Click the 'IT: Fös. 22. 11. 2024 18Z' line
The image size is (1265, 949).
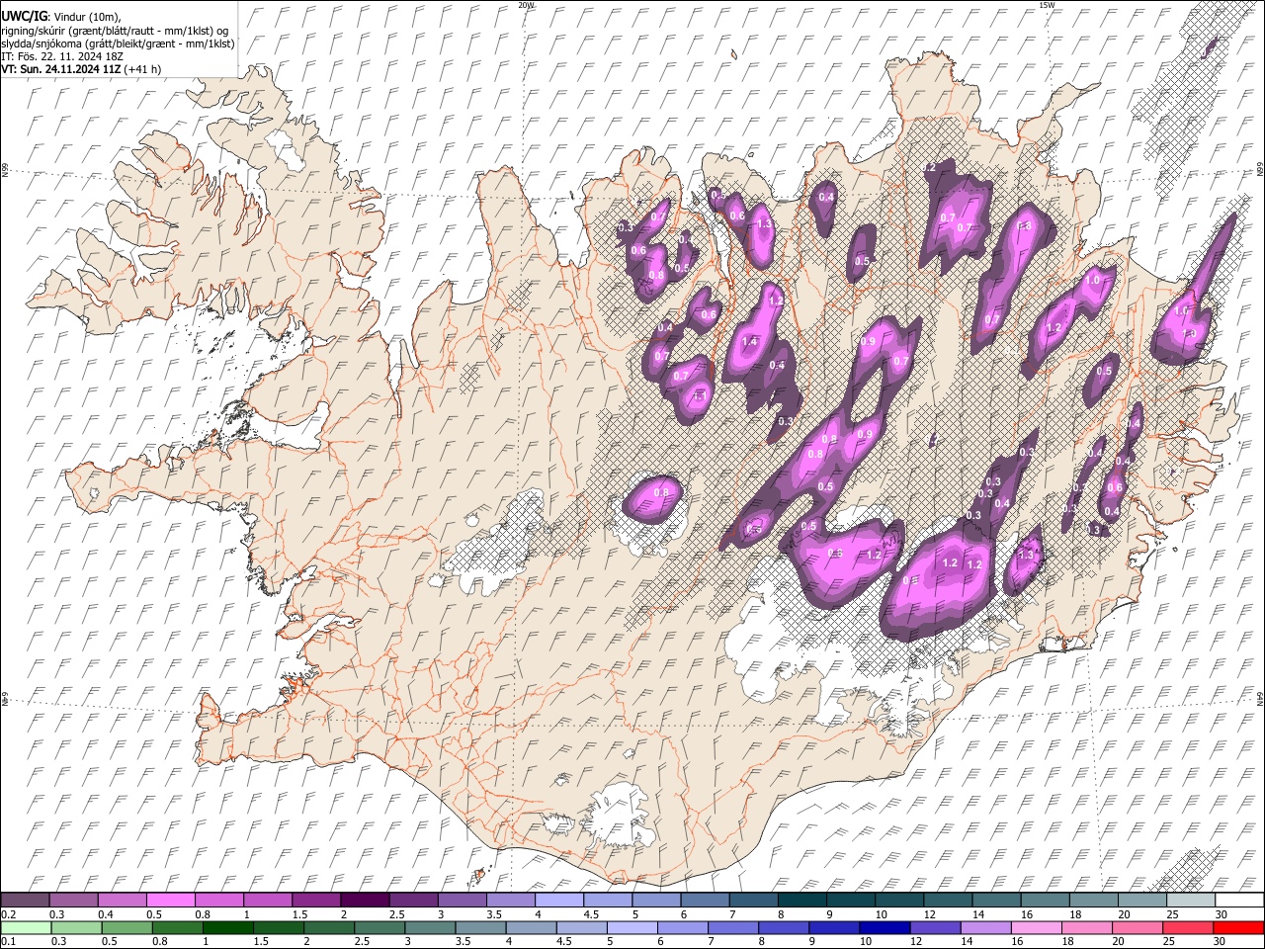tap(62, 56)
